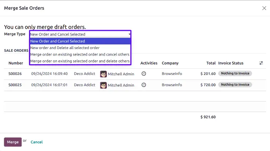Click activity clock icon for S00025
The width and height of the screenshot is (270, 151).
[144, 85]
